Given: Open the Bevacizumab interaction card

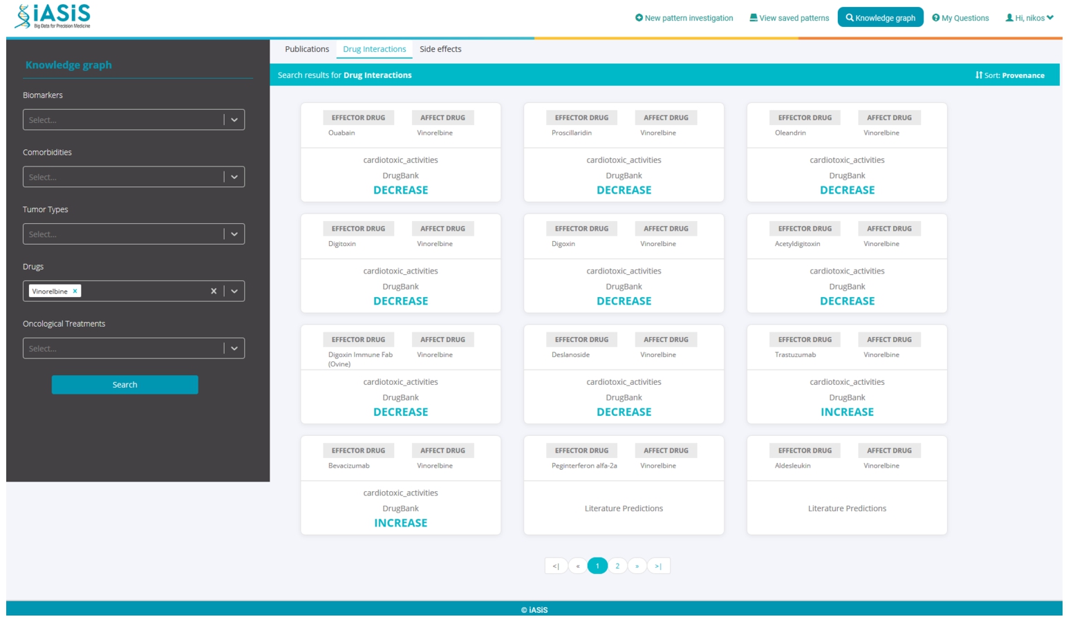Looking at the screenshot, I should pos(401,485).
